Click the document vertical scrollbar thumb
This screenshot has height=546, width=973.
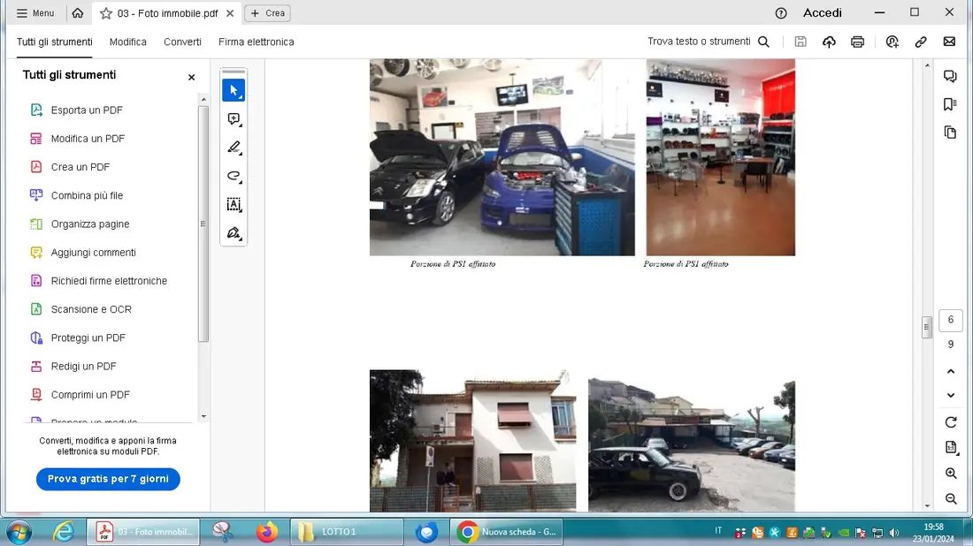tap(927, 327)
